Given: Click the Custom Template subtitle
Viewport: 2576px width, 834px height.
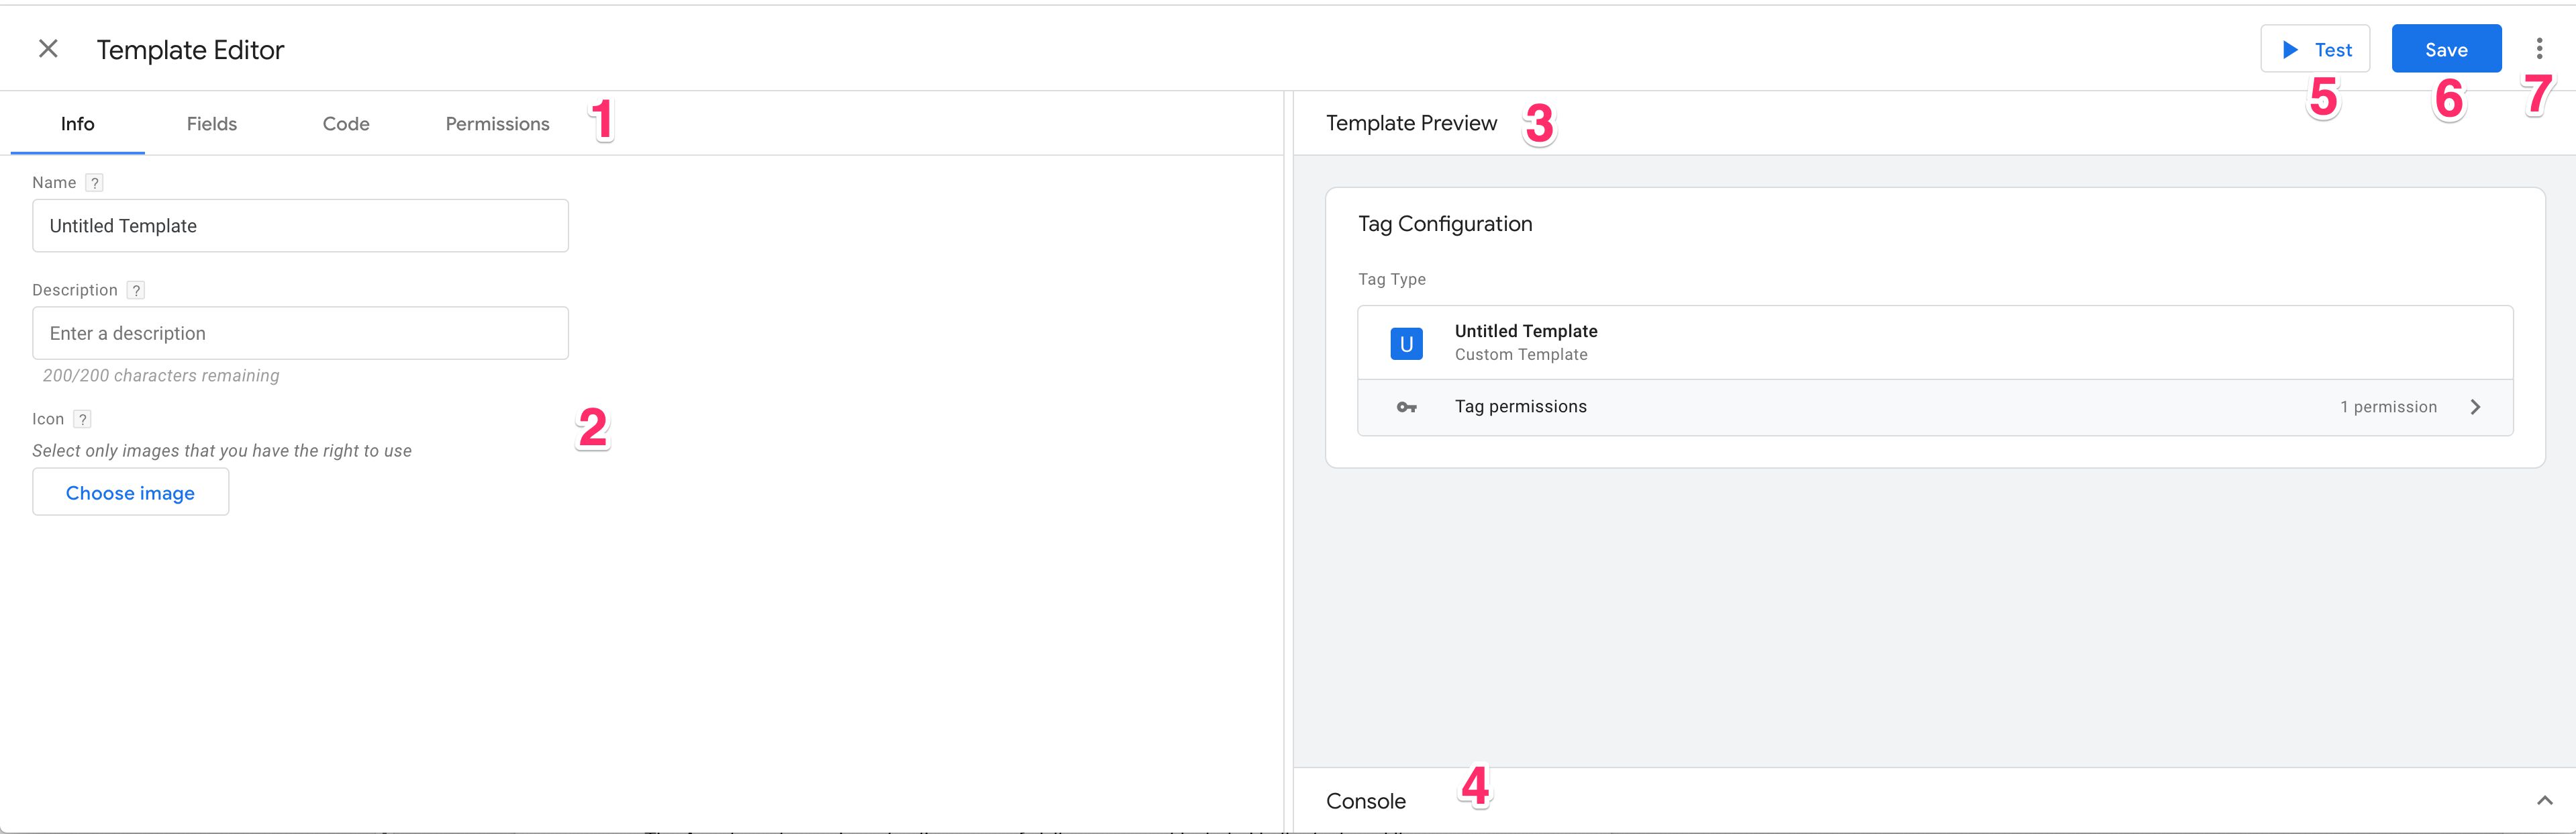Looking at the screenshot, I should point(1521,355).
